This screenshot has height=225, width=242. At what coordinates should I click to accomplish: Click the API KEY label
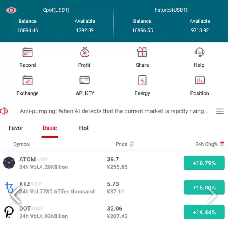(85, 93)
